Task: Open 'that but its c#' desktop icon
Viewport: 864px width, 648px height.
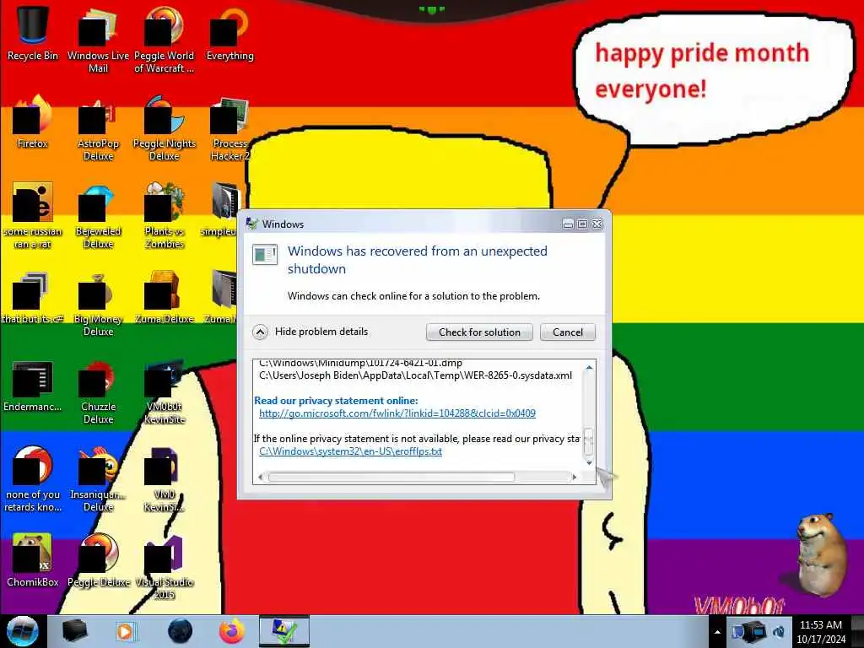Action: (33, 298)
